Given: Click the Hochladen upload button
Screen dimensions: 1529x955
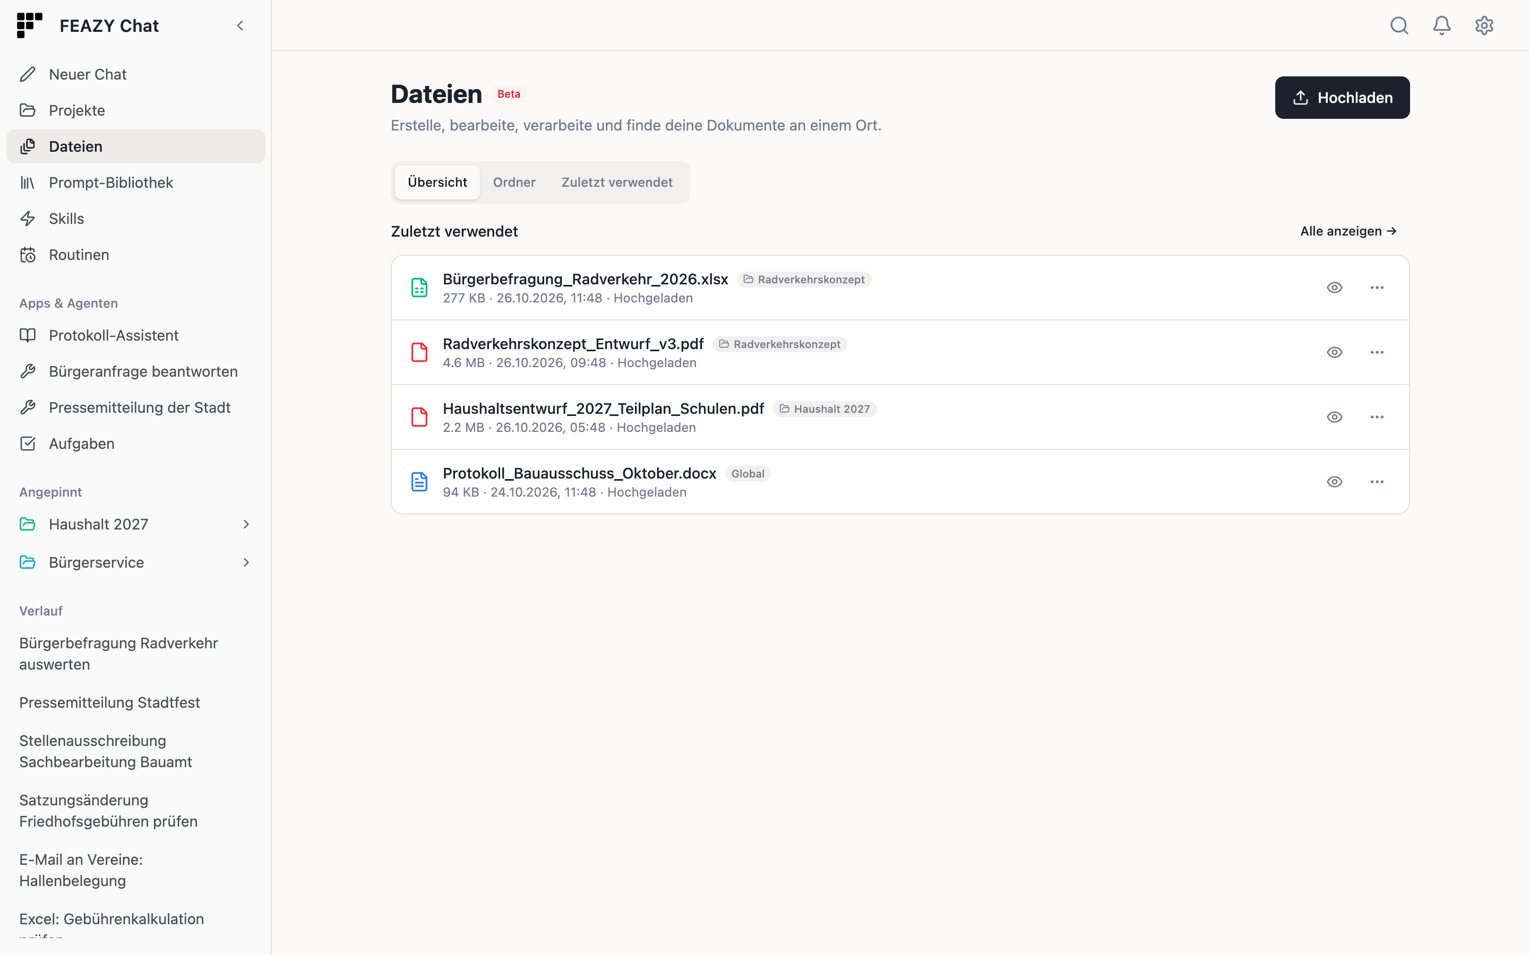Looking at the screenshot, I should 1342,98.
